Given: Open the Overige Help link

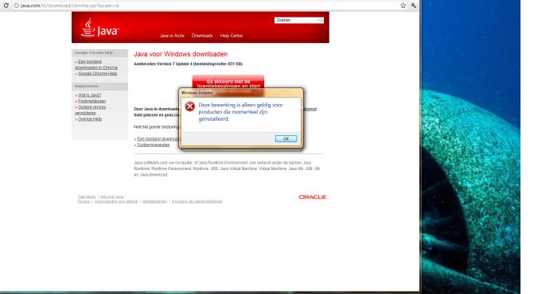Looking at the screenshot, I should (90, 119).
